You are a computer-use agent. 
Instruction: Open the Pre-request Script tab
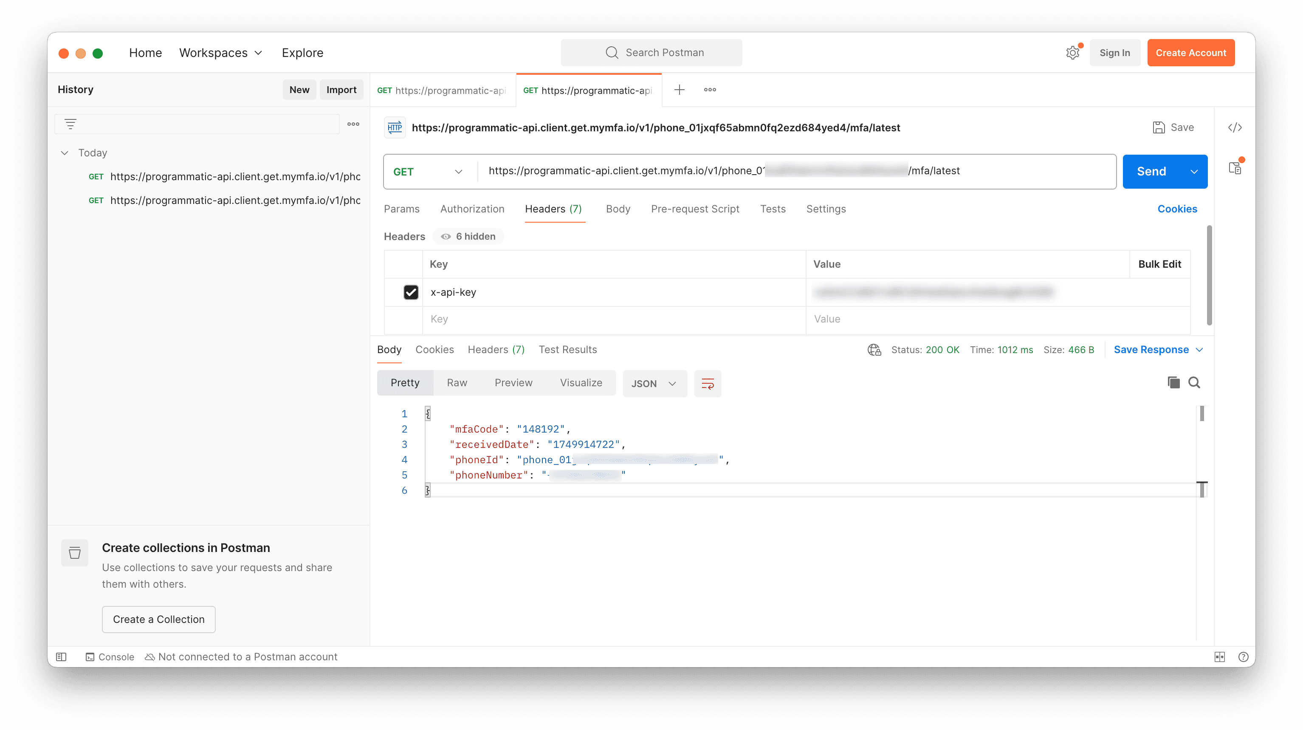pos(694,209)
